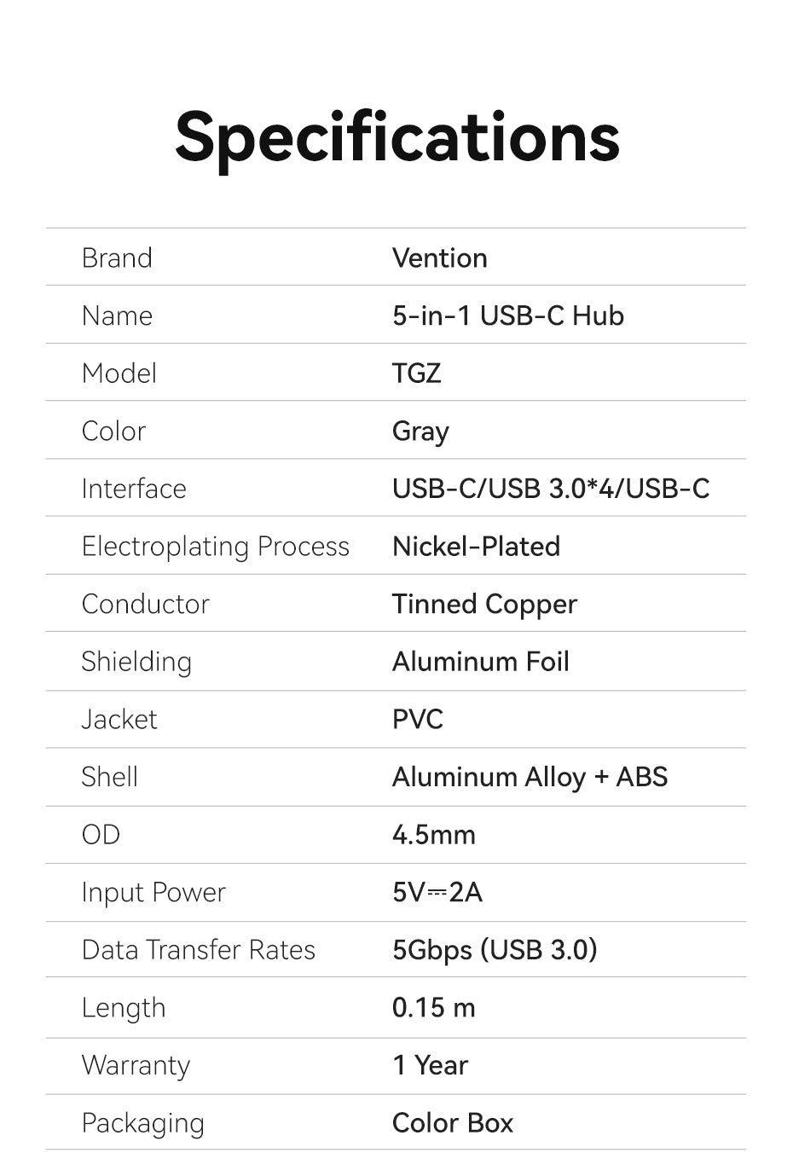Select the 4.5mm OD value
The width and height of the screenshot is (793, 1170).
pos(434,834)
